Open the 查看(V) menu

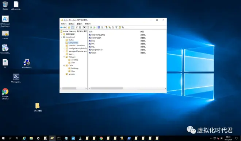pos(80,24)
